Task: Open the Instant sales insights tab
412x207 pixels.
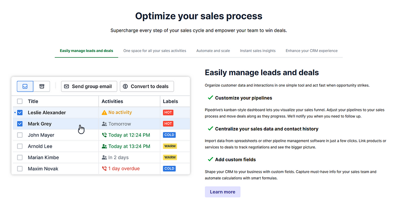Action: tap(258, 51)
